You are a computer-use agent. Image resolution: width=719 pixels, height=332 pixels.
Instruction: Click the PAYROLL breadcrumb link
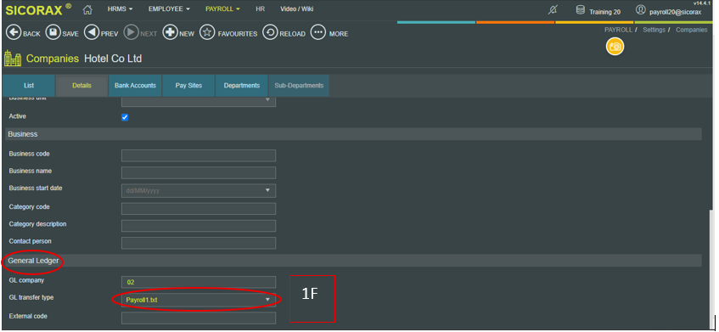pyautogui.click(x=618, y=30)
